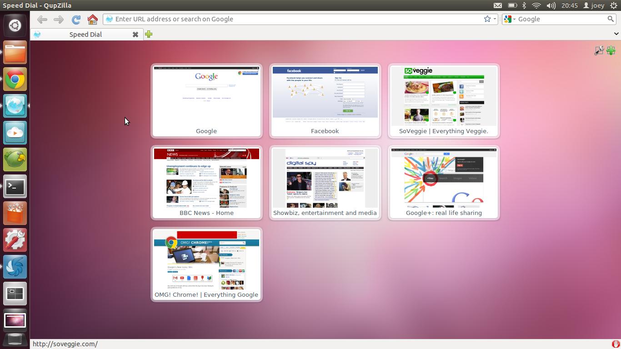Open the bookmark star dropdown arrow
This screenshot has height=349, width=621.
point(495,19)
